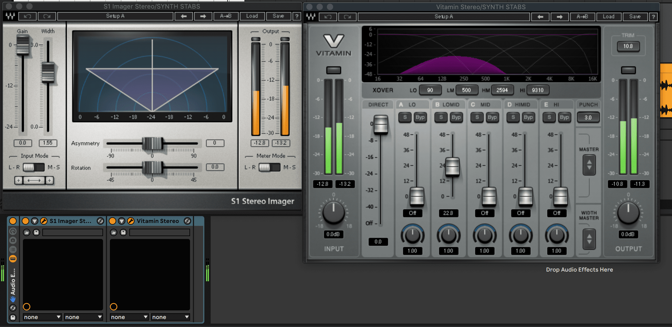Screen dimensions: 672x327
Task: Go to previous preset in S1 Imager
Action: coord(184,16)
